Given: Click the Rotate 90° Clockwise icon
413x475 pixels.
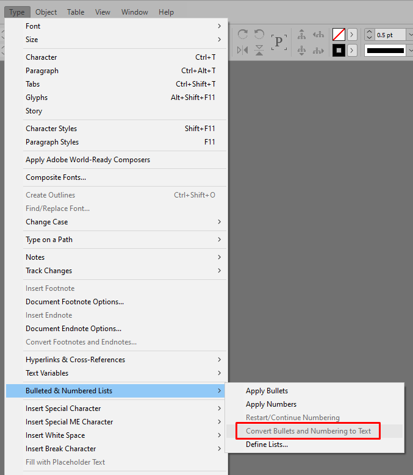Looking at the screenshot, I should [x=242, y=34].
